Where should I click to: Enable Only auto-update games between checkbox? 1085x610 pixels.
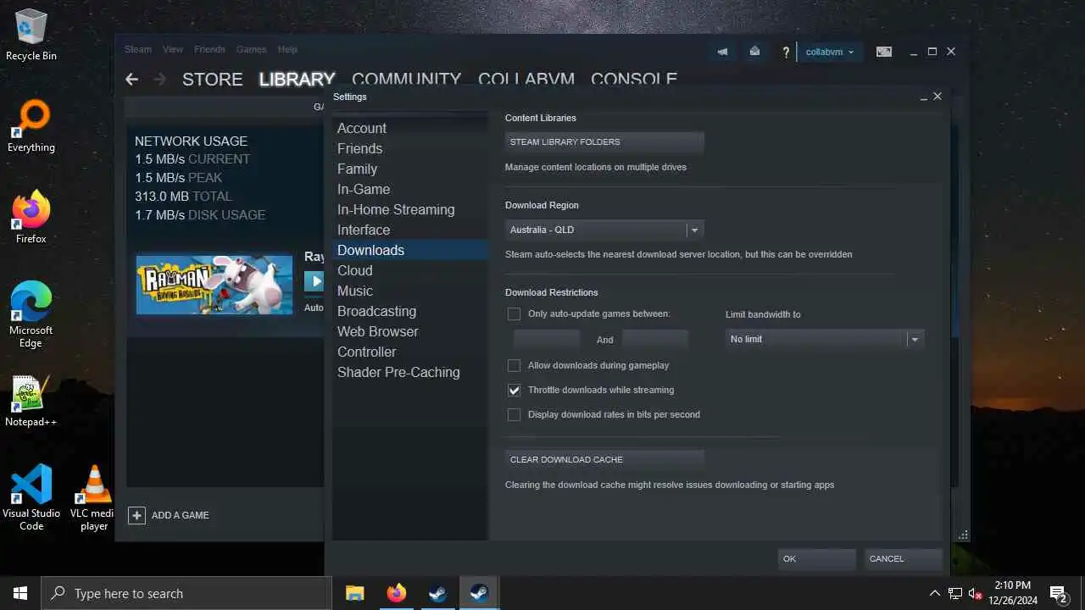pos(514,313)
